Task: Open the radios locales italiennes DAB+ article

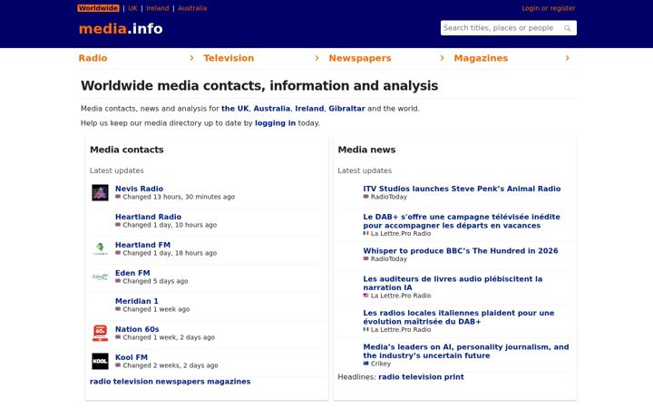Action: click(459, 317)
